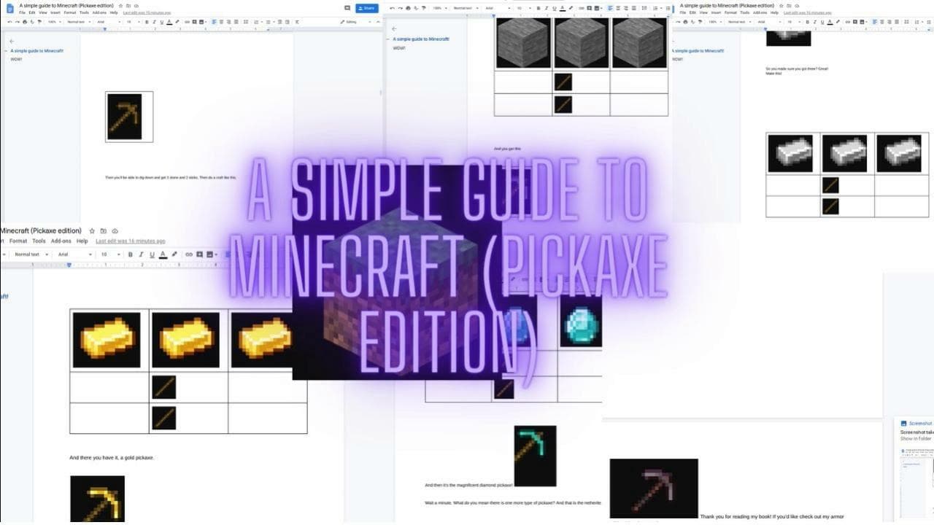Click the blue Share button
Screen dimensions: 934x525
tap(366, 8)
